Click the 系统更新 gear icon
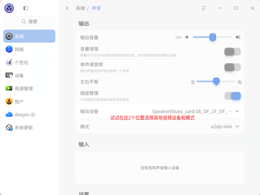 (9, 128)
